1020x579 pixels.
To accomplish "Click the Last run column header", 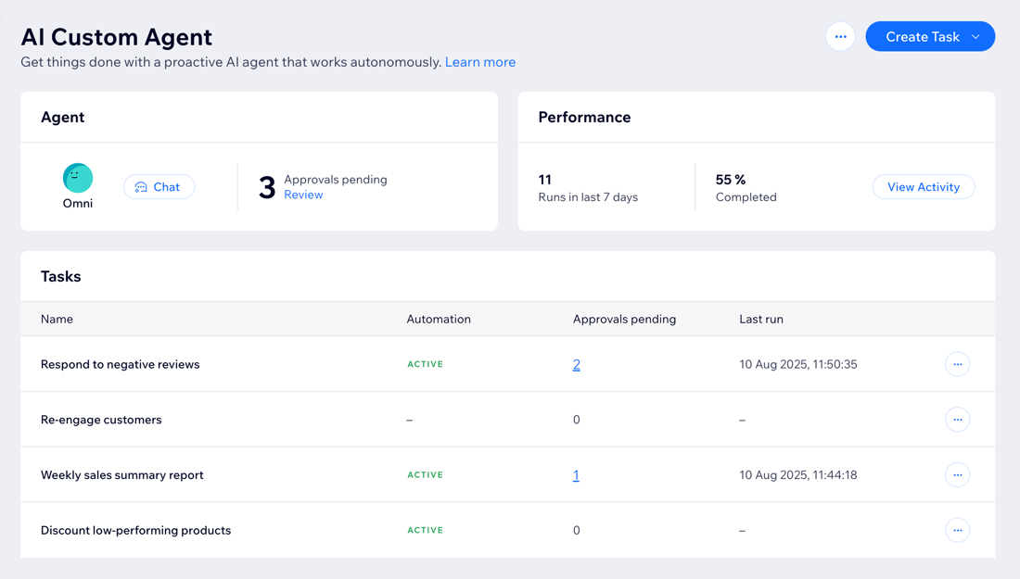I will click(x=760, y=319).
